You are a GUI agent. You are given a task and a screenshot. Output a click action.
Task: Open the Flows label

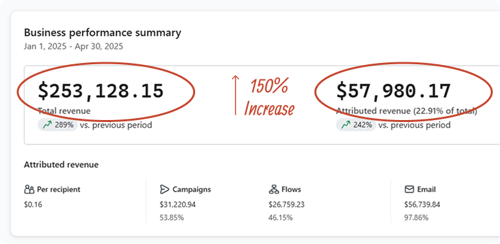tap(291, 190)
